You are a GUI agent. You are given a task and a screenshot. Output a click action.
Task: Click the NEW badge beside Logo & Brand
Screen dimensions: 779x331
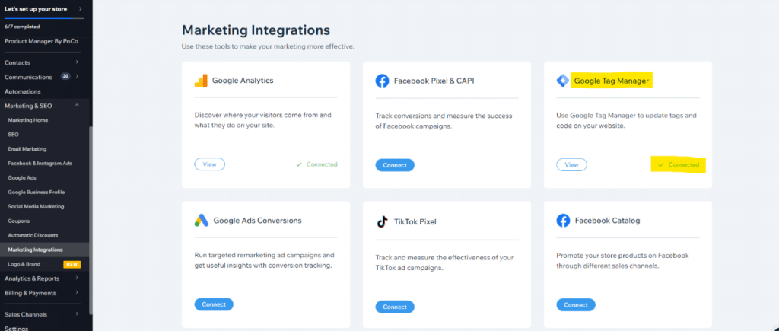(72, 264)
